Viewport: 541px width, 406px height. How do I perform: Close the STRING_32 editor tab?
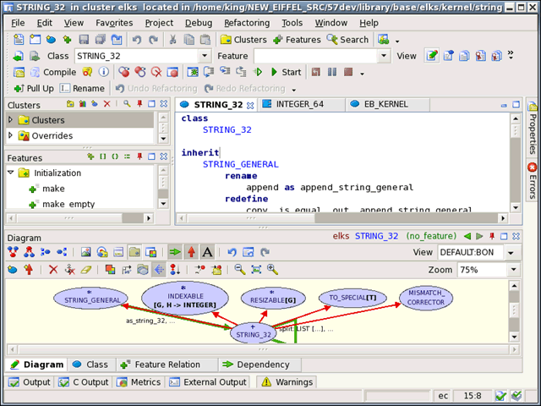point(250,105)
